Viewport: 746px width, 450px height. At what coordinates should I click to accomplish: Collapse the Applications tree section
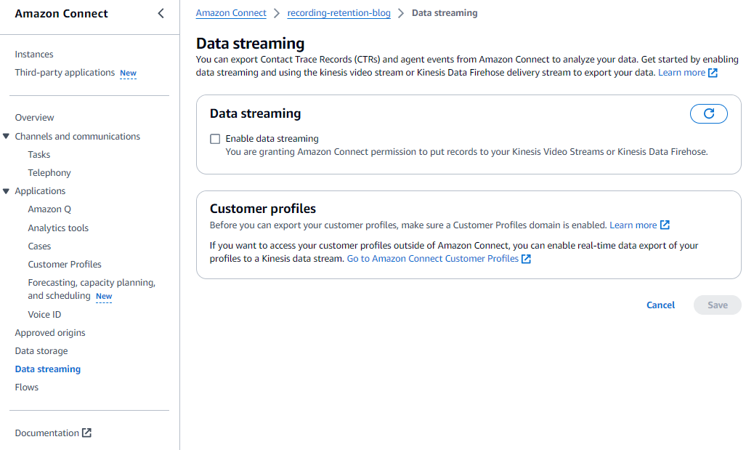7,191
